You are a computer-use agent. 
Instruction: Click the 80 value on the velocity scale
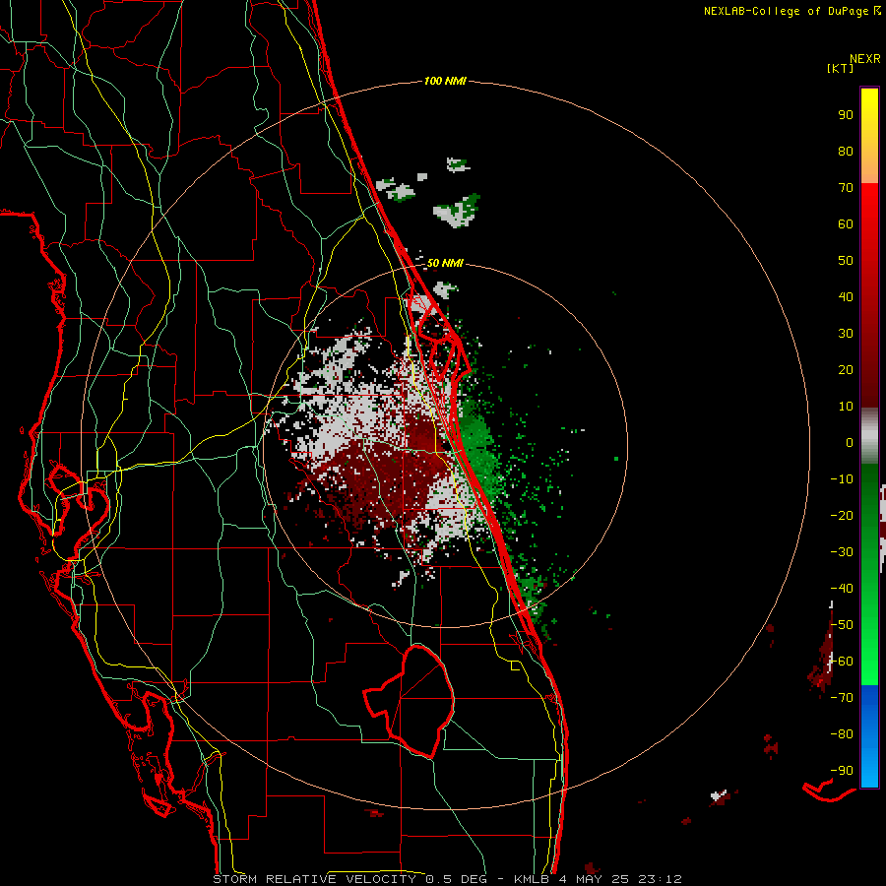(x=846, y=151)
